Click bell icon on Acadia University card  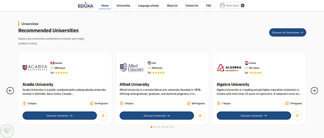103,116
